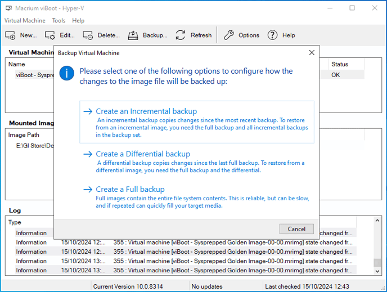The height and width of the screenshot is (292, 387).
Task: Click Last checked 15/10/2024 12:43 status
Action: 307,286
